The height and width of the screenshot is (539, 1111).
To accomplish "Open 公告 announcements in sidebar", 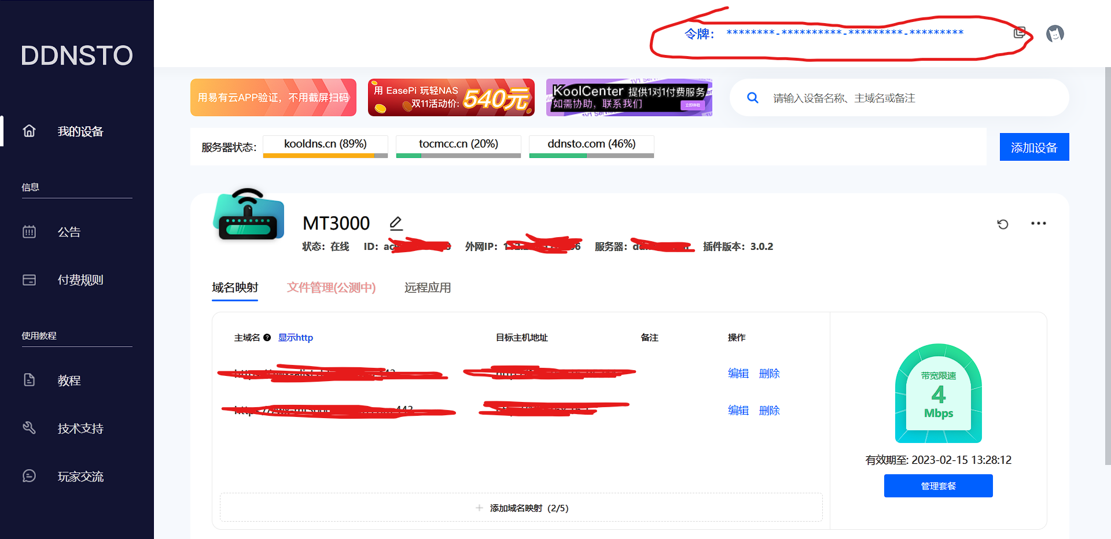I will tap(69, 232).
